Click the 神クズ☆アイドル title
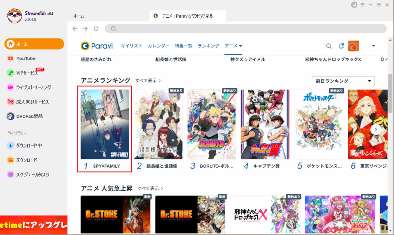 click(x=248, y=60)
